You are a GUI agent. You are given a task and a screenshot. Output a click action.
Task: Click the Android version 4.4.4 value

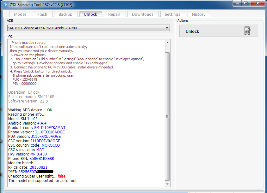(42, 123)
